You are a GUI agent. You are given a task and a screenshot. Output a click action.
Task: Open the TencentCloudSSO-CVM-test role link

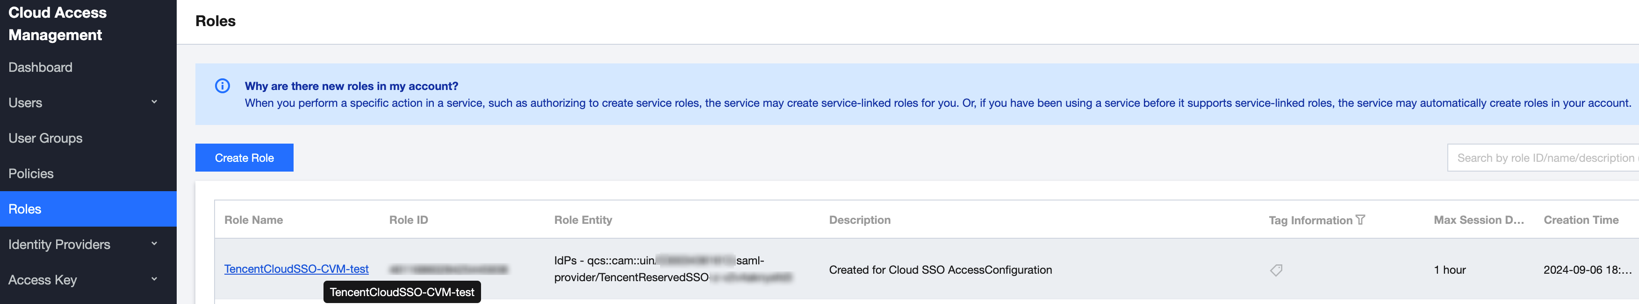pyautogui.click(x=296, y=269)
